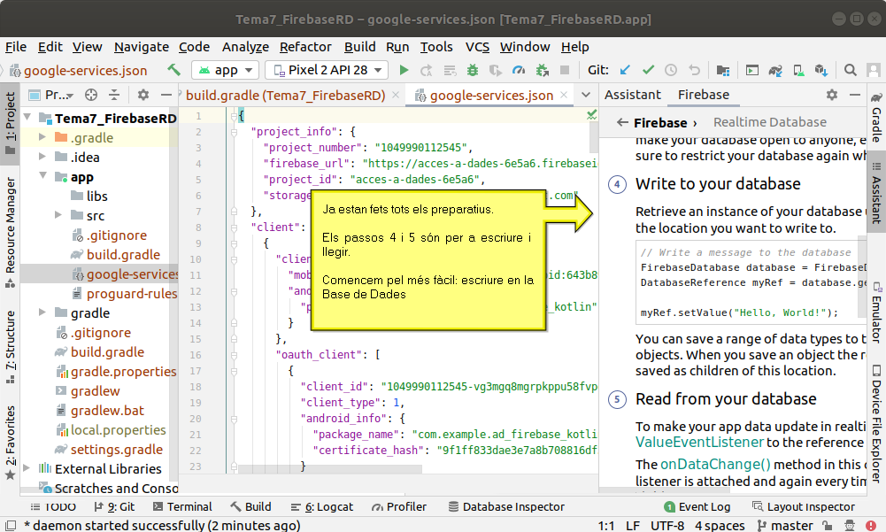Open the app run configuration dropdown
The image size is (886, 532).
coord(226,70)
